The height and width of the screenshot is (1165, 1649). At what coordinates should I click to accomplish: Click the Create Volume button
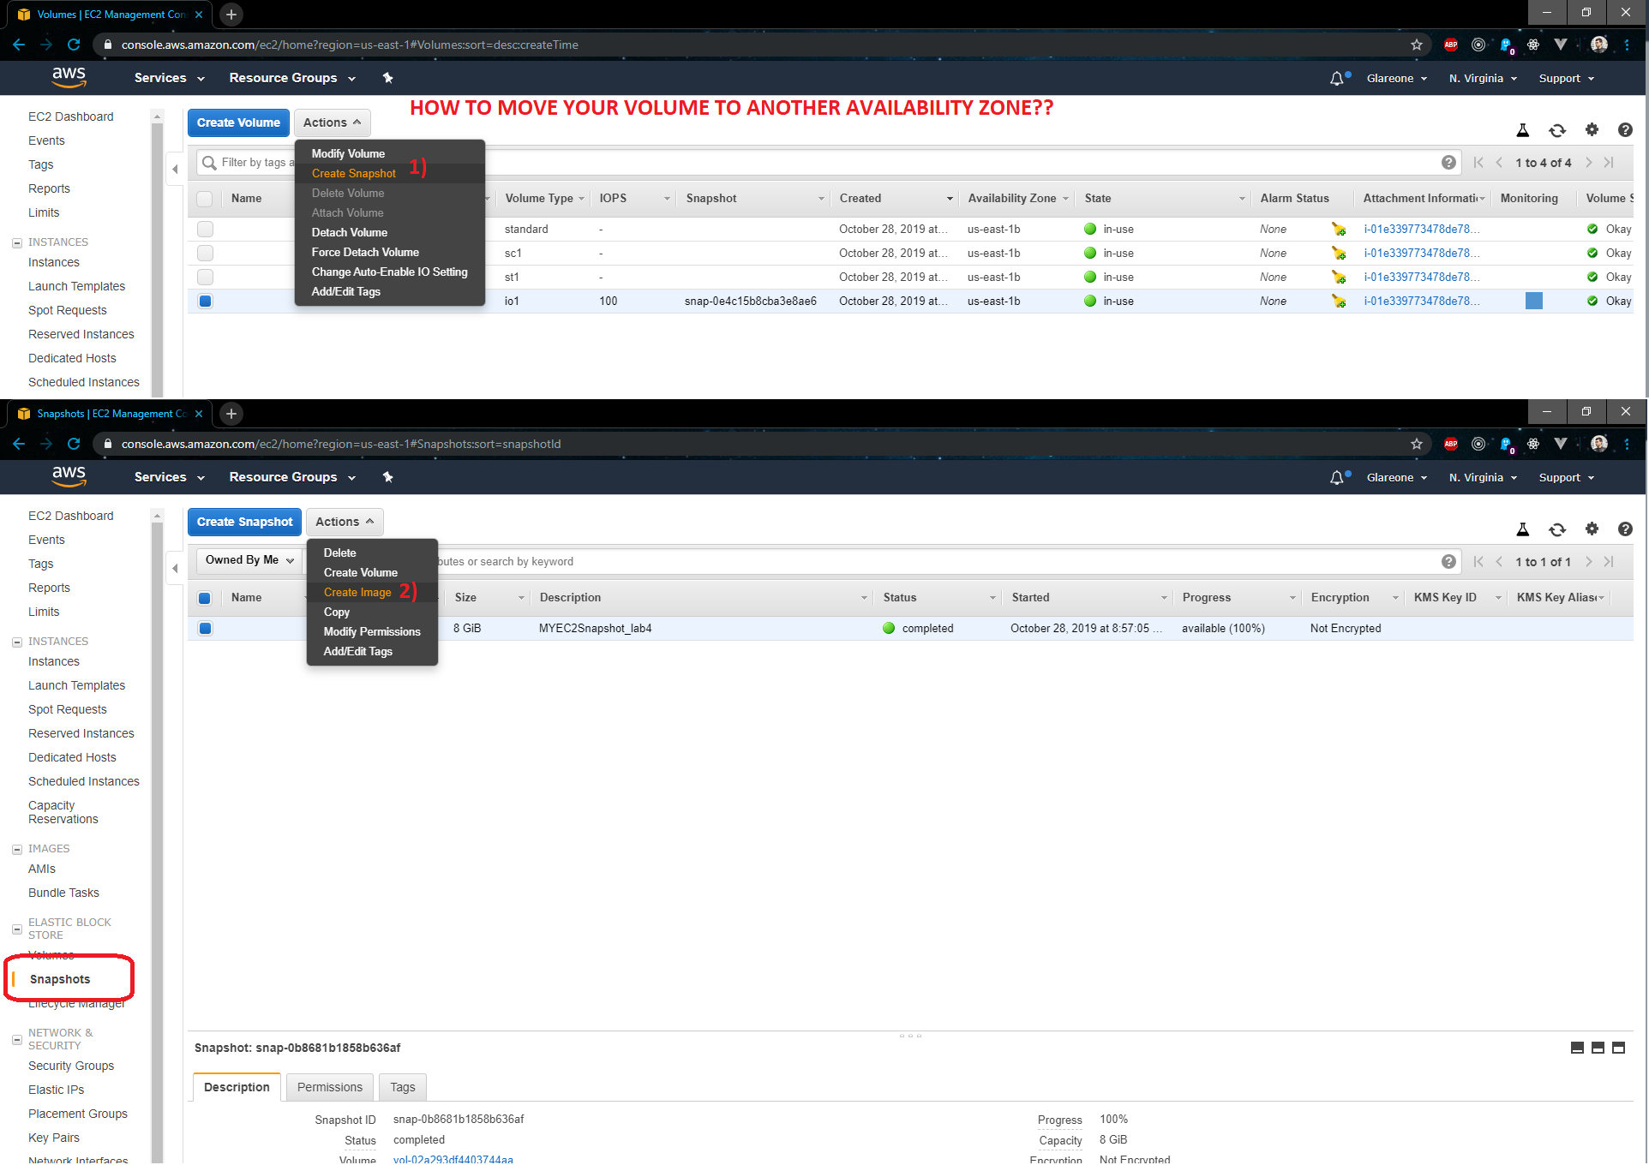tap(238, 122)
